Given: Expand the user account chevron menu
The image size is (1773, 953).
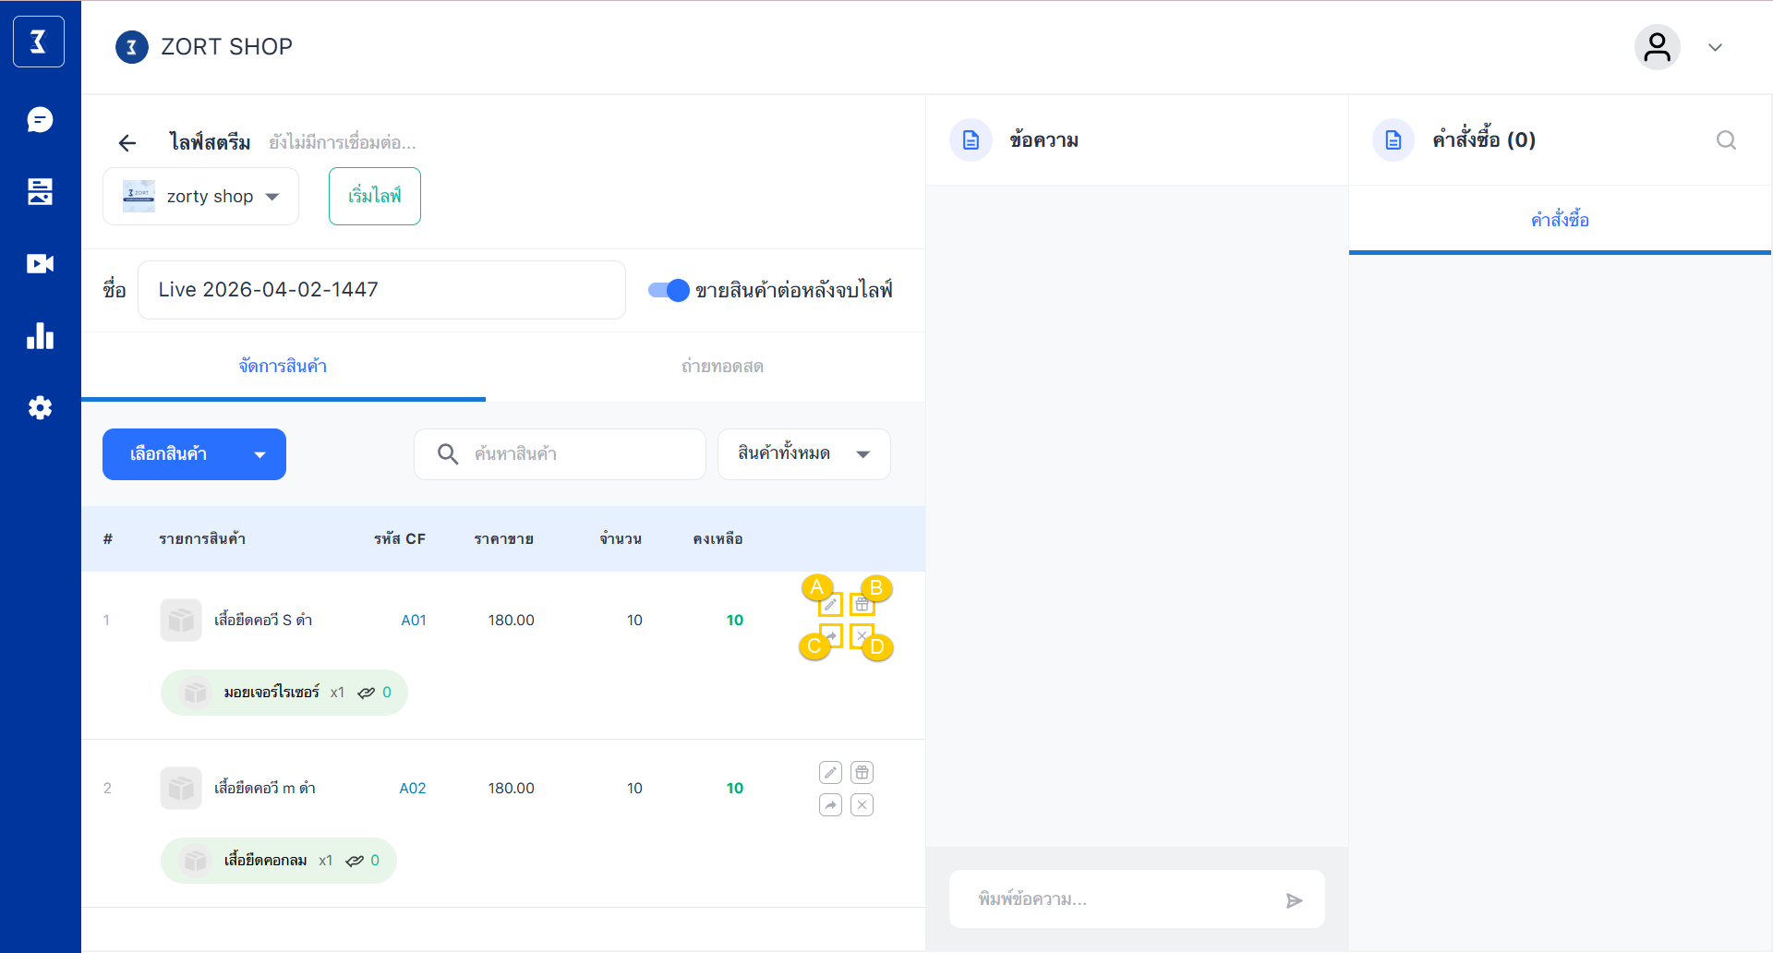Looking at the screenshot, I should pos(1715,48).
